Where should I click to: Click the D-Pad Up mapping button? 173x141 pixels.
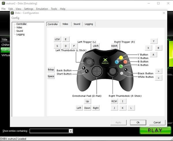click(87, 101)
